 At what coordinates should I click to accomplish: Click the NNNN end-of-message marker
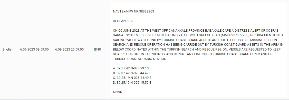(118, 92)
